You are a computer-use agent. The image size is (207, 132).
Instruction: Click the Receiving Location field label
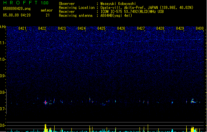77,8
